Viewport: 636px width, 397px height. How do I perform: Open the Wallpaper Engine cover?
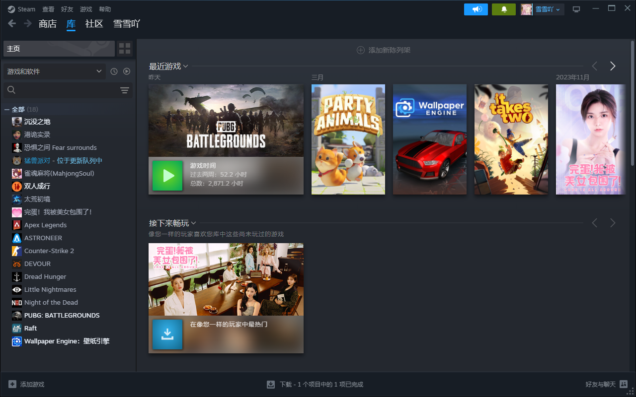click(430, 139)
